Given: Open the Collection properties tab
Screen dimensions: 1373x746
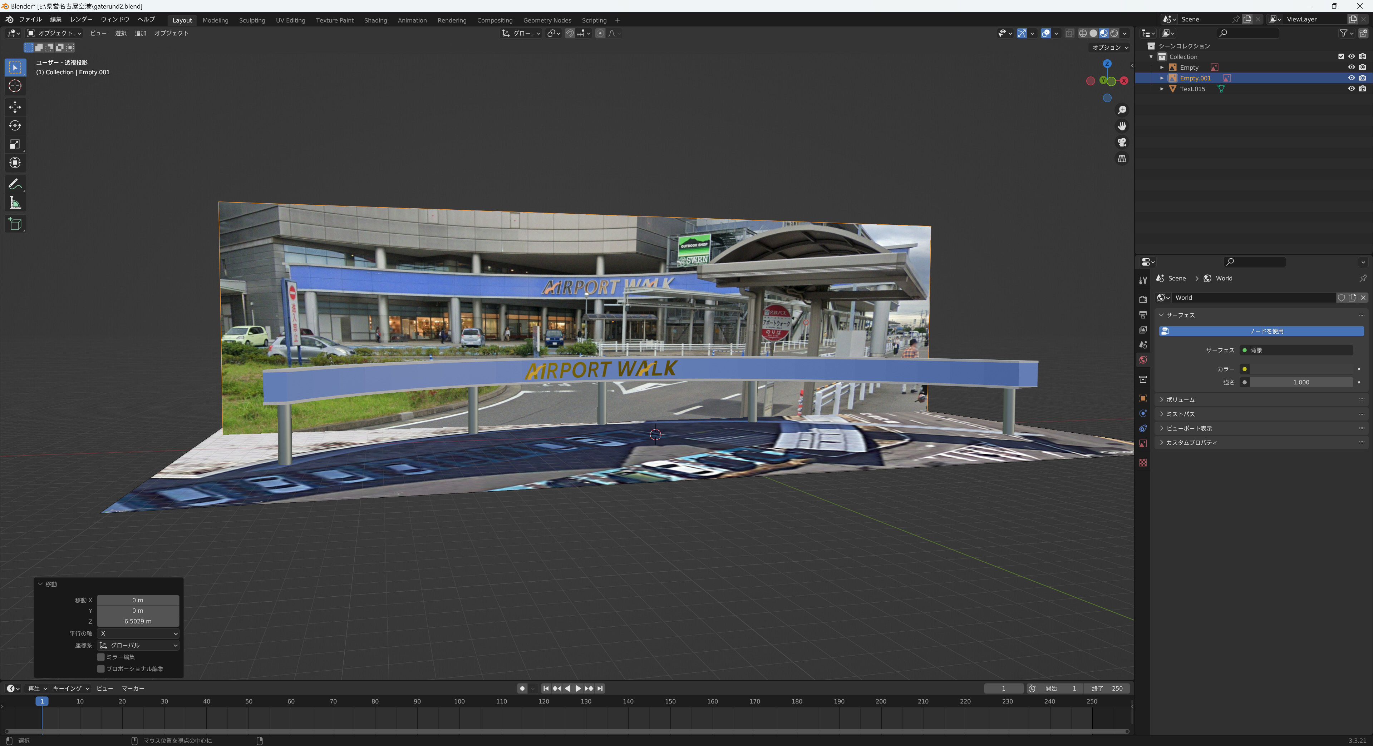Looking at the screenshot, I should coord(1143,379).
